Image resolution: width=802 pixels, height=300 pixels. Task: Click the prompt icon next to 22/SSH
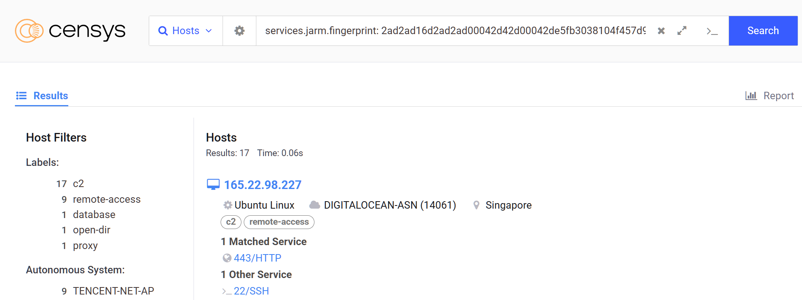point(227,291)
